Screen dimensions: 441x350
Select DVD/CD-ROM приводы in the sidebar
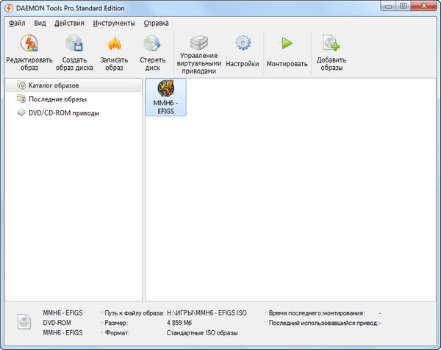coord(63,113)
